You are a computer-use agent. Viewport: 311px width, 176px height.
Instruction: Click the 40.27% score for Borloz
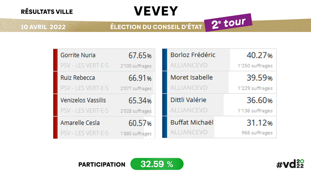[258, 55]
